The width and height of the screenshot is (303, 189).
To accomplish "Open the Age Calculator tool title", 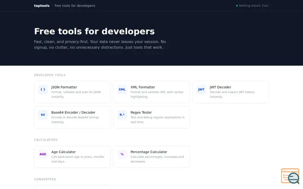I will [63, 152].
